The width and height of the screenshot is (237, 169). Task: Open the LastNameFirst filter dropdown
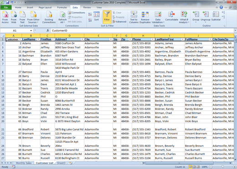[183, 40]
